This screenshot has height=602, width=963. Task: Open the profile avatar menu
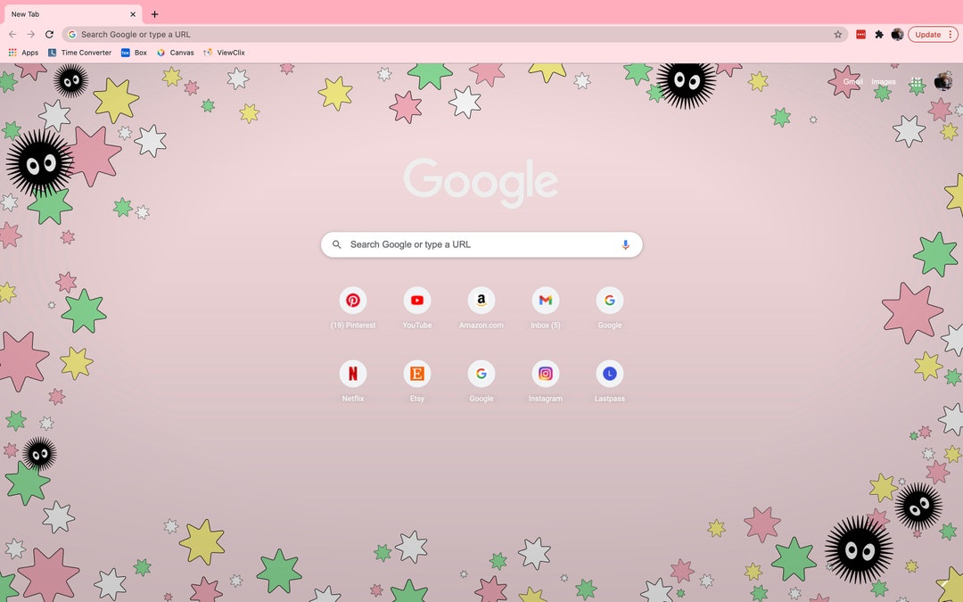coord(897,34)
